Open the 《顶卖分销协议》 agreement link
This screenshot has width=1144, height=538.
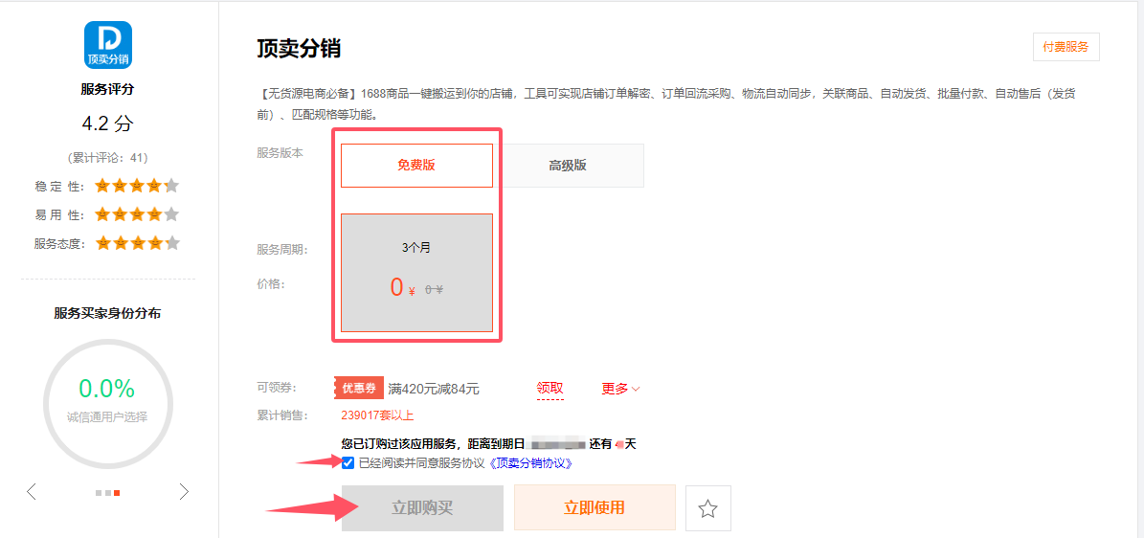pos(530,463)
